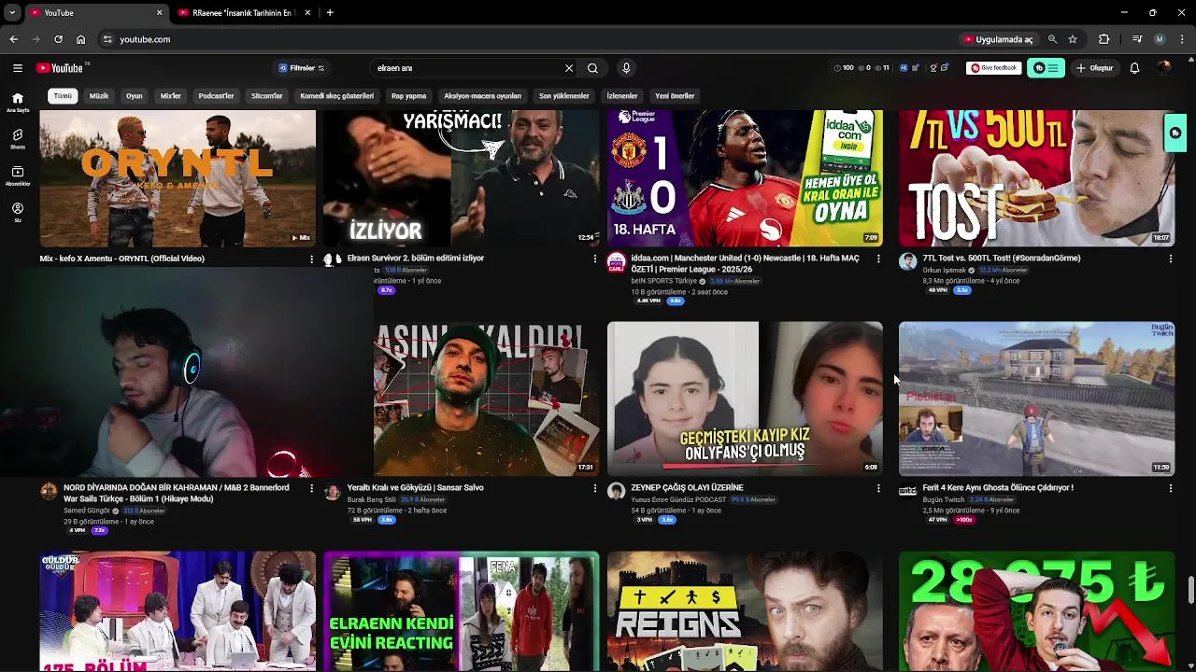
Task: Click the Oluştur create button
Action: (1095, 68)
